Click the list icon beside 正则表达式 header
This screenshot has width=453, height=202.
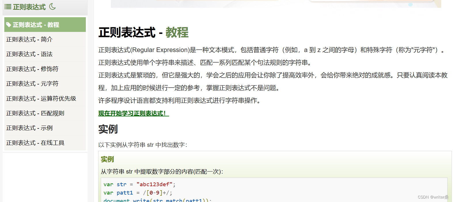tap(8, 7)
